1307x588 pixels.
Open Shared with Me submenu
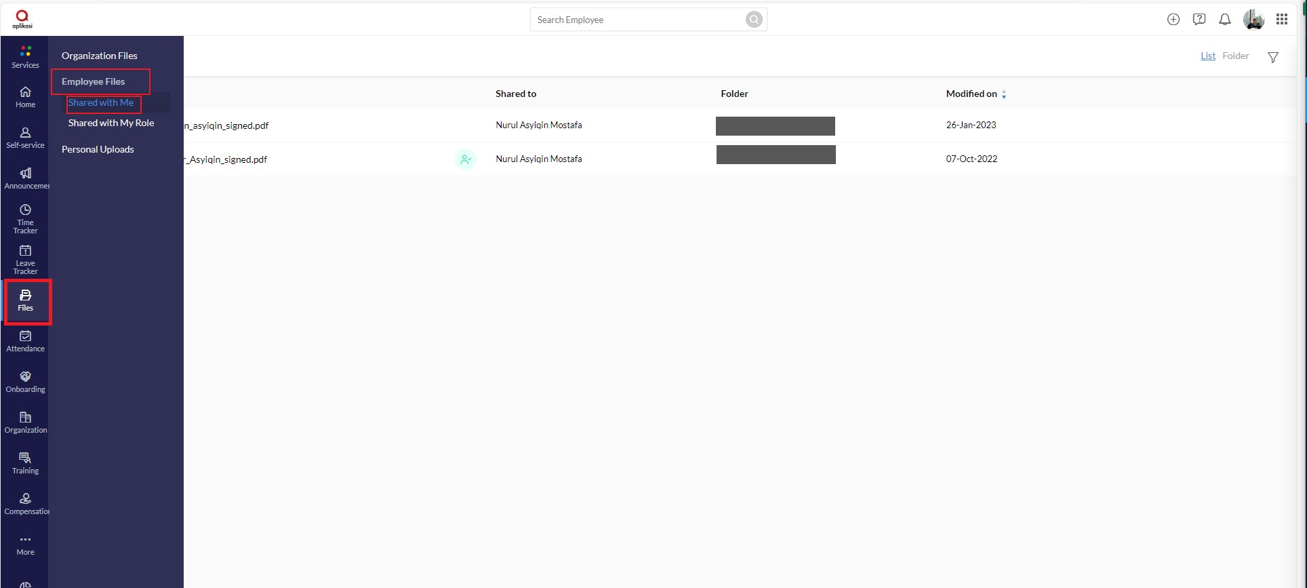pyautogui.click(x=100, y=102)
